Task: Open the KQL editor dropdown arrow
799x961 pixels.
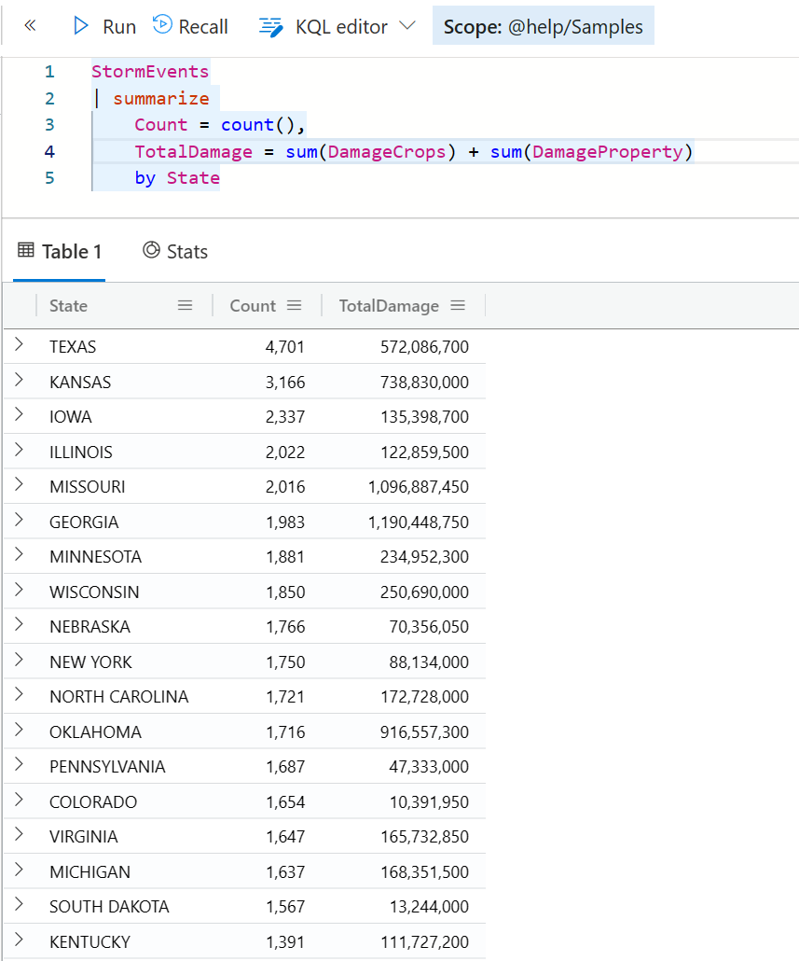Action: pyautogui.click(x=407, y=26)
